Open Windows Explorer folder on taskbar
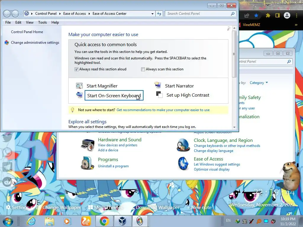 (x=49, y=221)
